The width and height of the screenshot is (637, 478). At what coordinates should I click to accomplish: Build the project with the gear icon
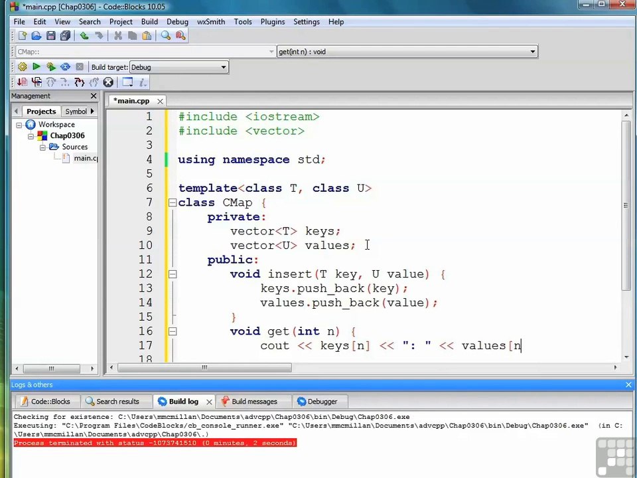[23, 66]
